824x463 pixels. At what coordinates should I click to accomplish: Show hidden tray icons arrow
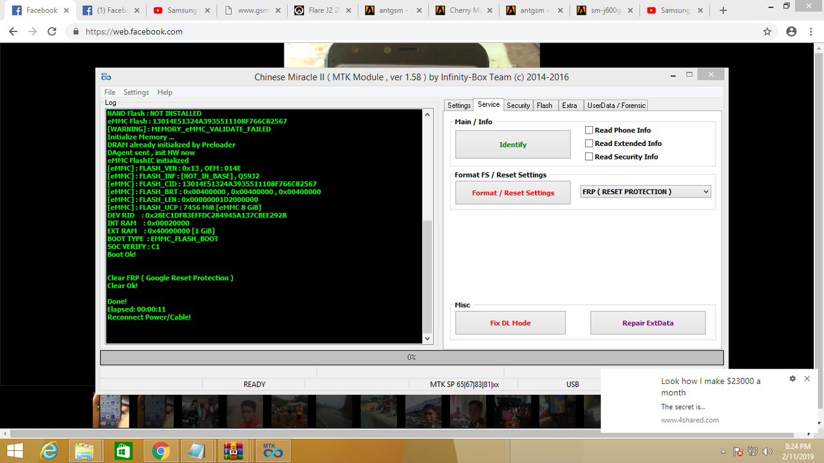click(x=724, y=451)
